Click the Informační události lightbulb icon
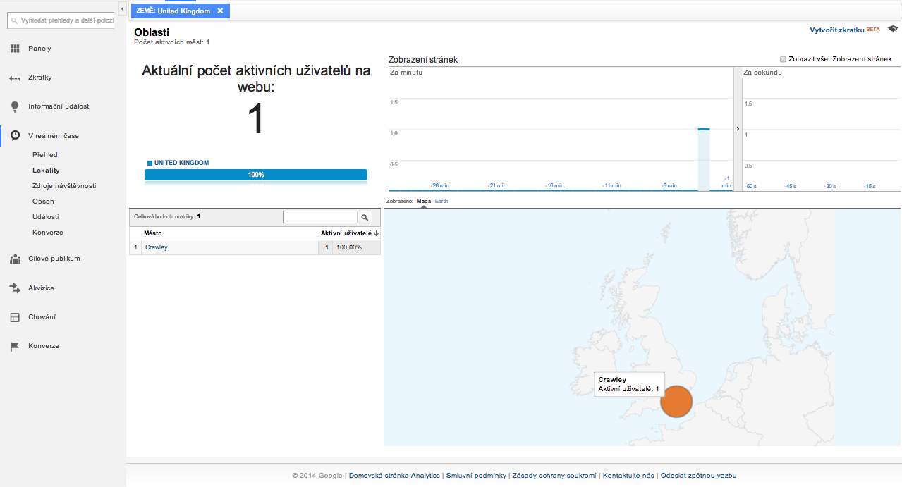 pyautogui.click(x=15, y=106)
